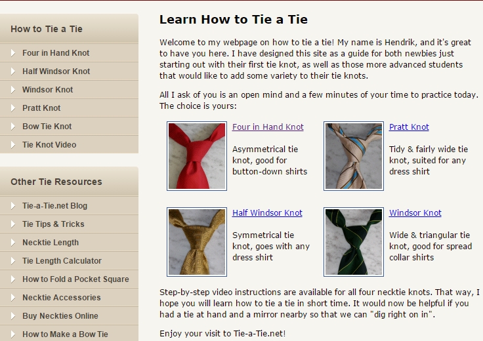Click arrow icon beside sidebar Pratt Knot
Image resolution: width=483 pixels, height=341 pixels.
(x=12, y=108)
